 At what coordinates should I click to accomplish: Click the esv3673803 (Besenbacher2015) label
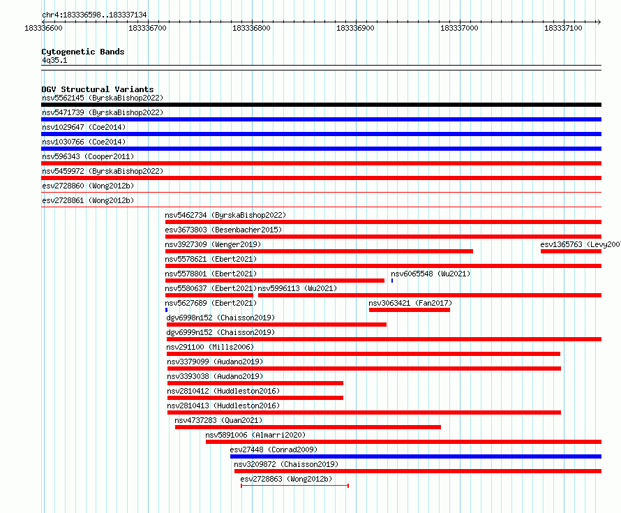(x=223, y=230)
